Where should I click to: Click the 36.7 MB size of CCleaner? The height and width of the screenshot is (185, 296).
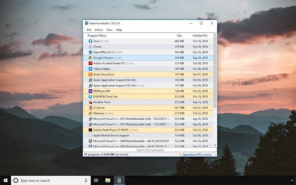(179, 108)
